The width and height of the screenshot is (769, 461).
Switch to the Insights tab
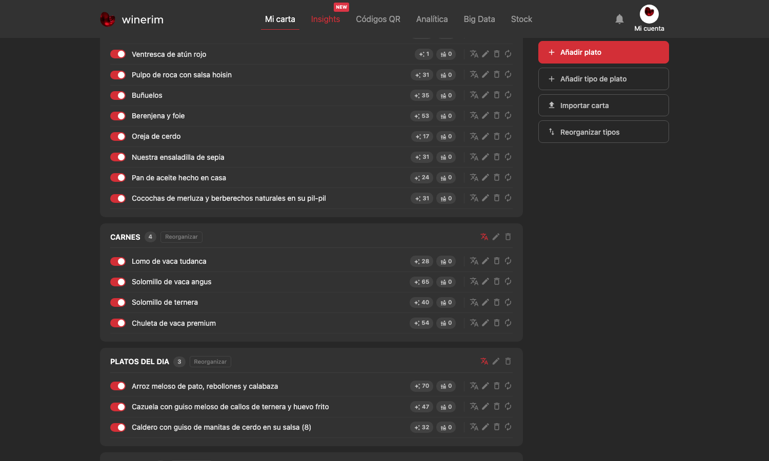tap(326, 19)
